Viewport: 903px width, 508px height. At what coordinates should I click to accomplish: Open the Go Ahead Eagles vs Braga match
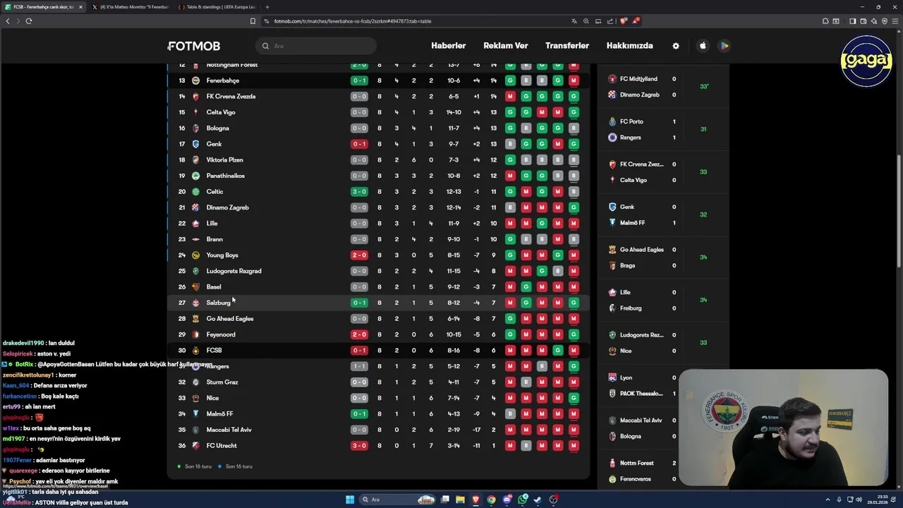[x=663, y=258]
